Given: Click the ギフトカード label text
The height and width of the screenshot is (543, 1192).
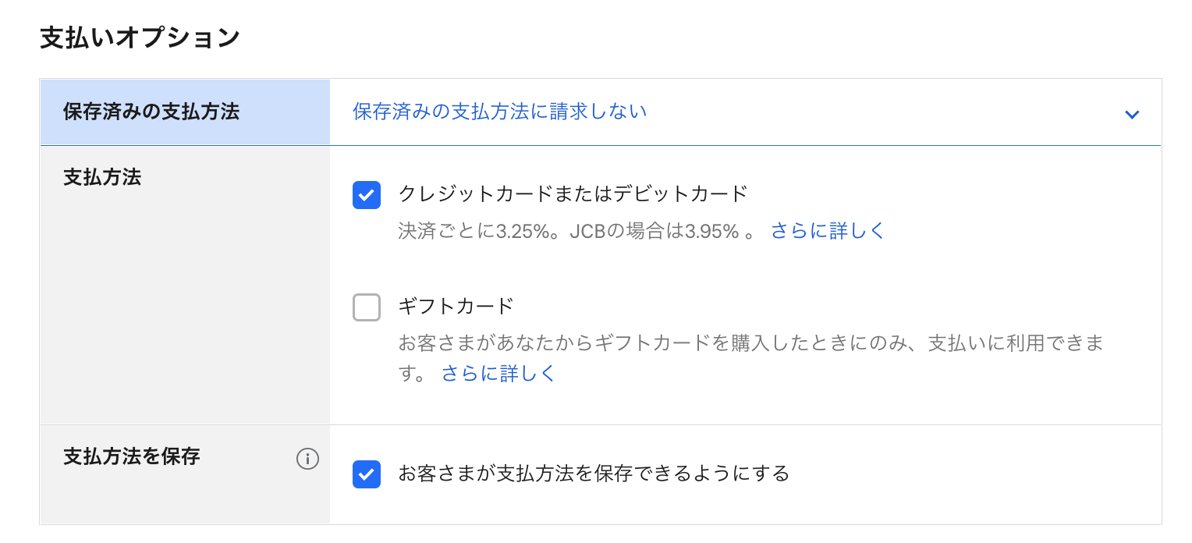Looking at the screenshot, I should click(456, 305).
